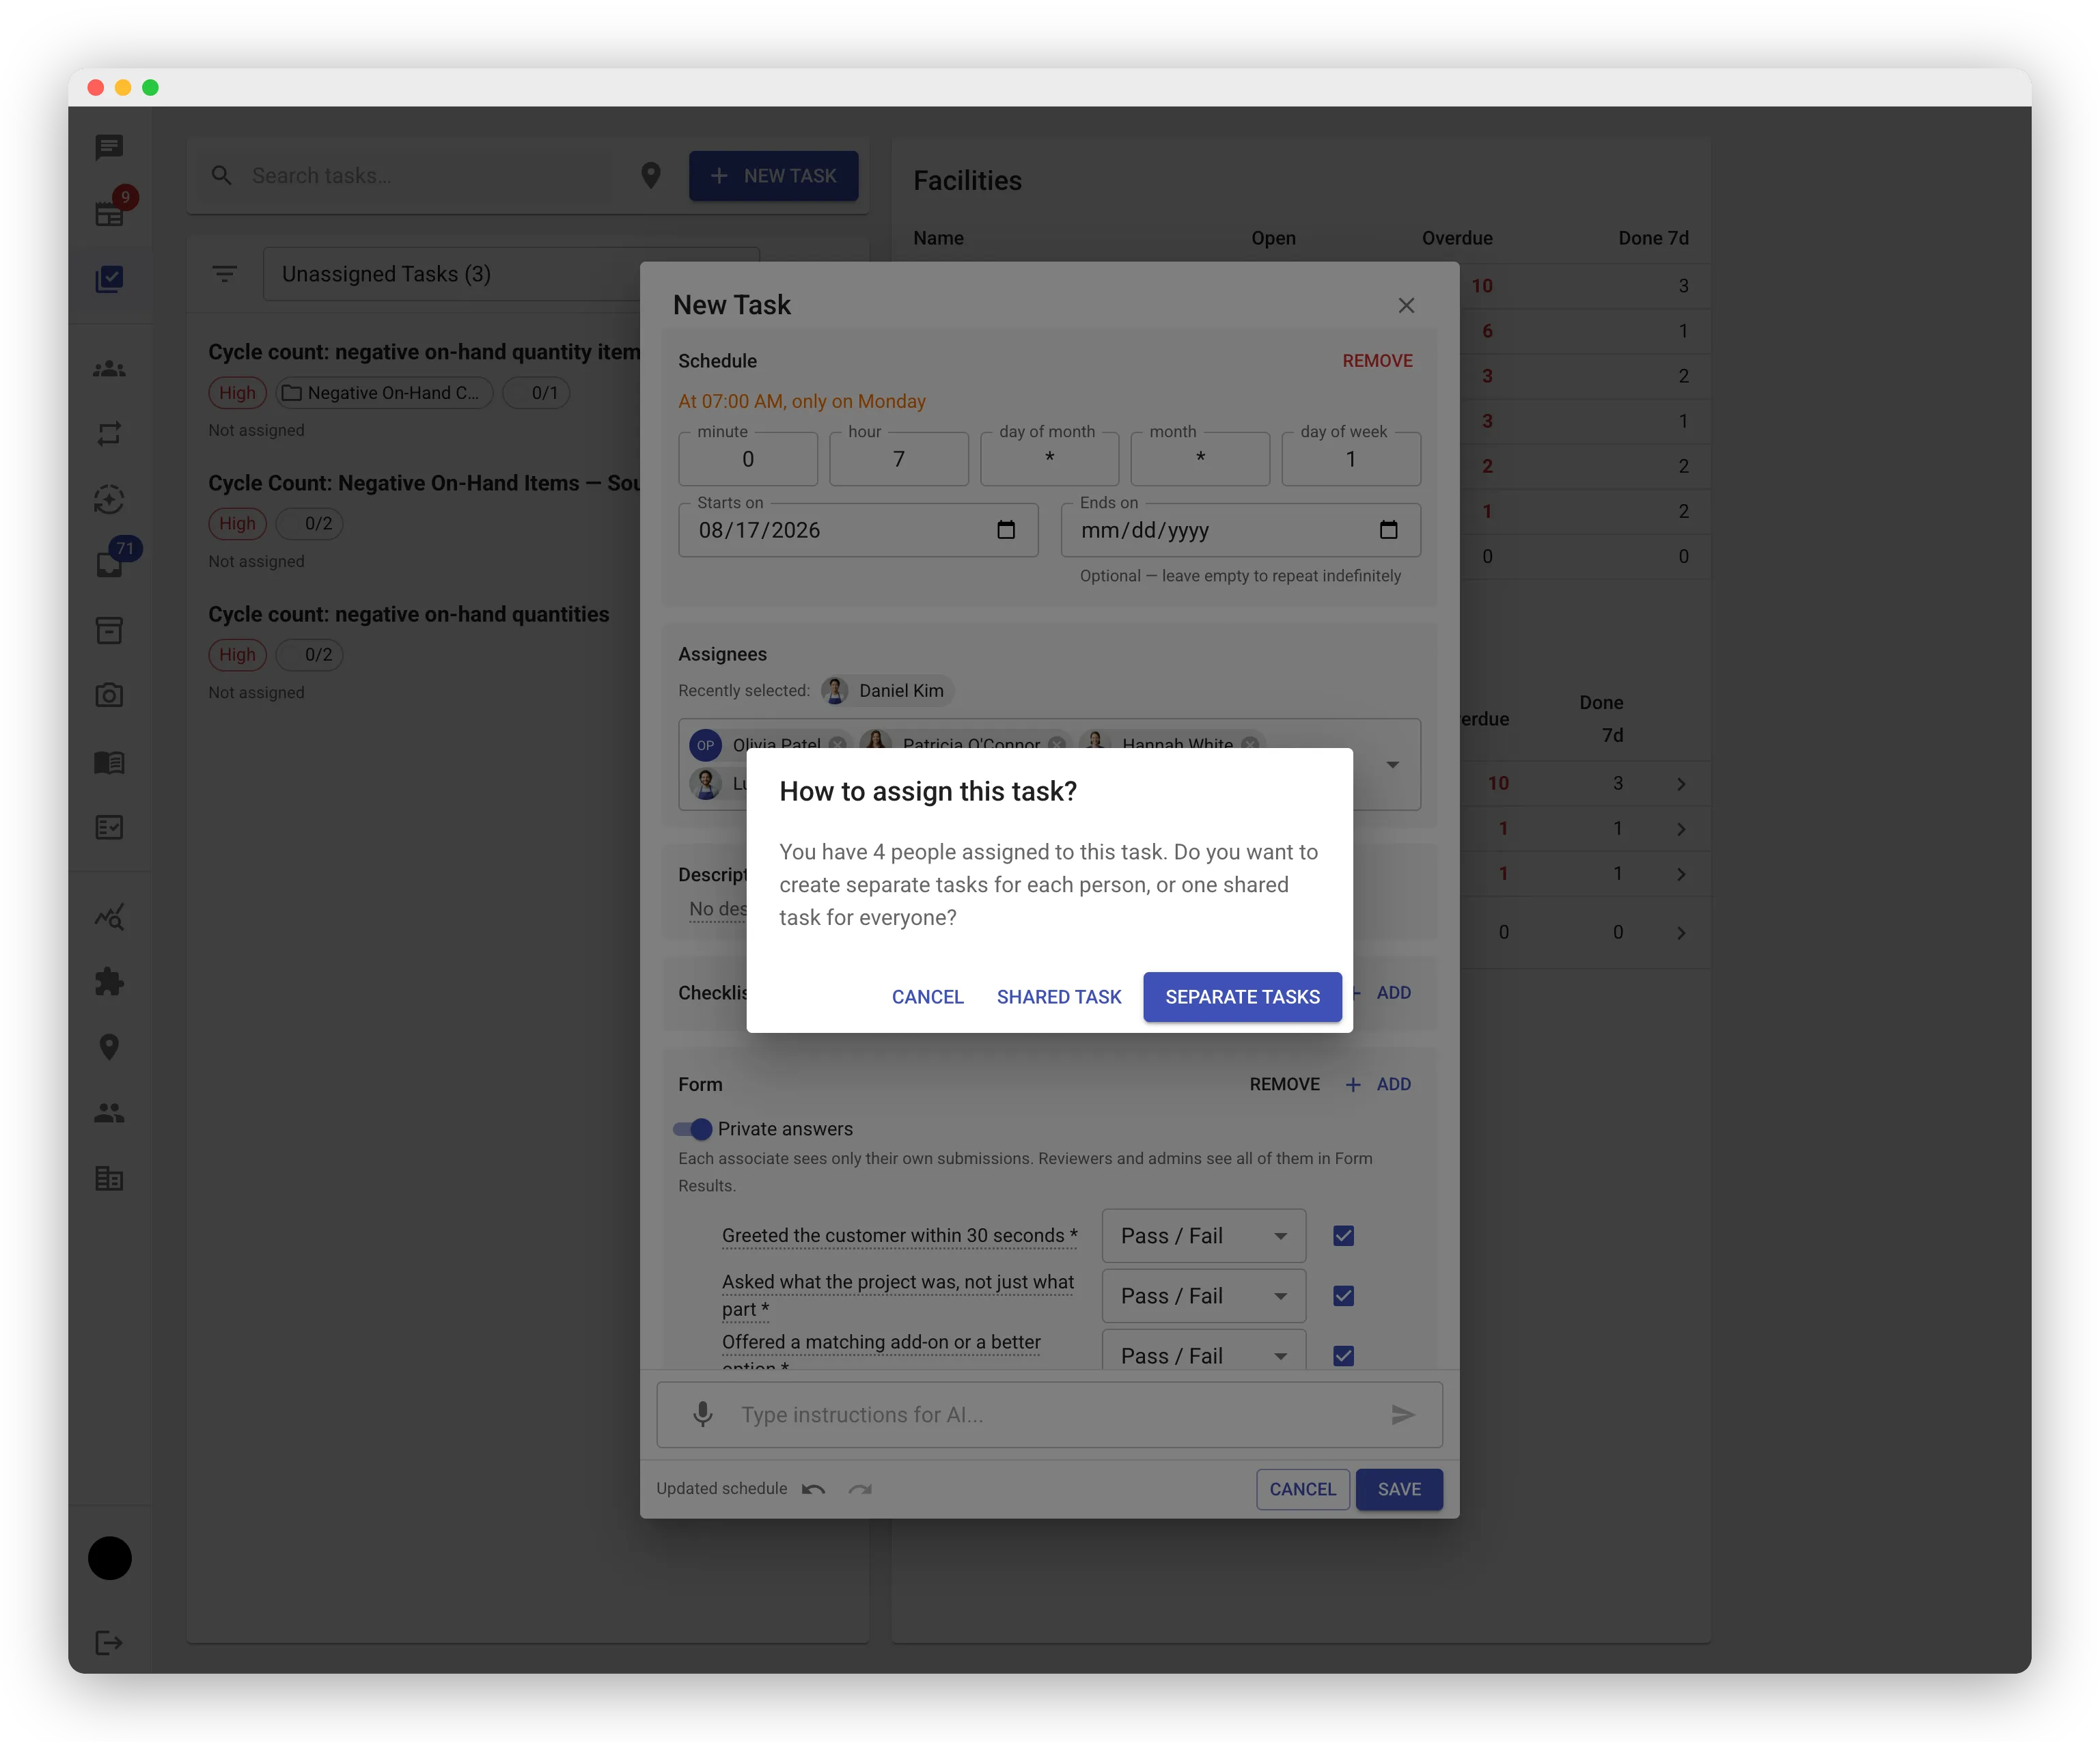Remove Patricia O'Connor from assignees

click(1056, 744)
